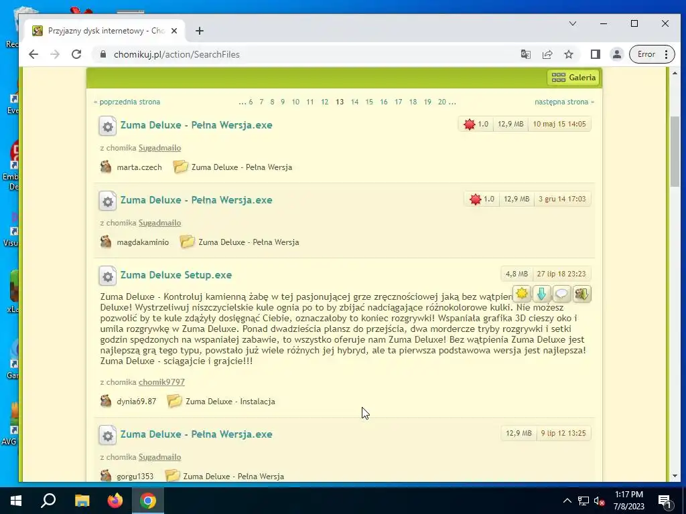
Task: Open page 20 of results
Action: (x=442, y=102)
